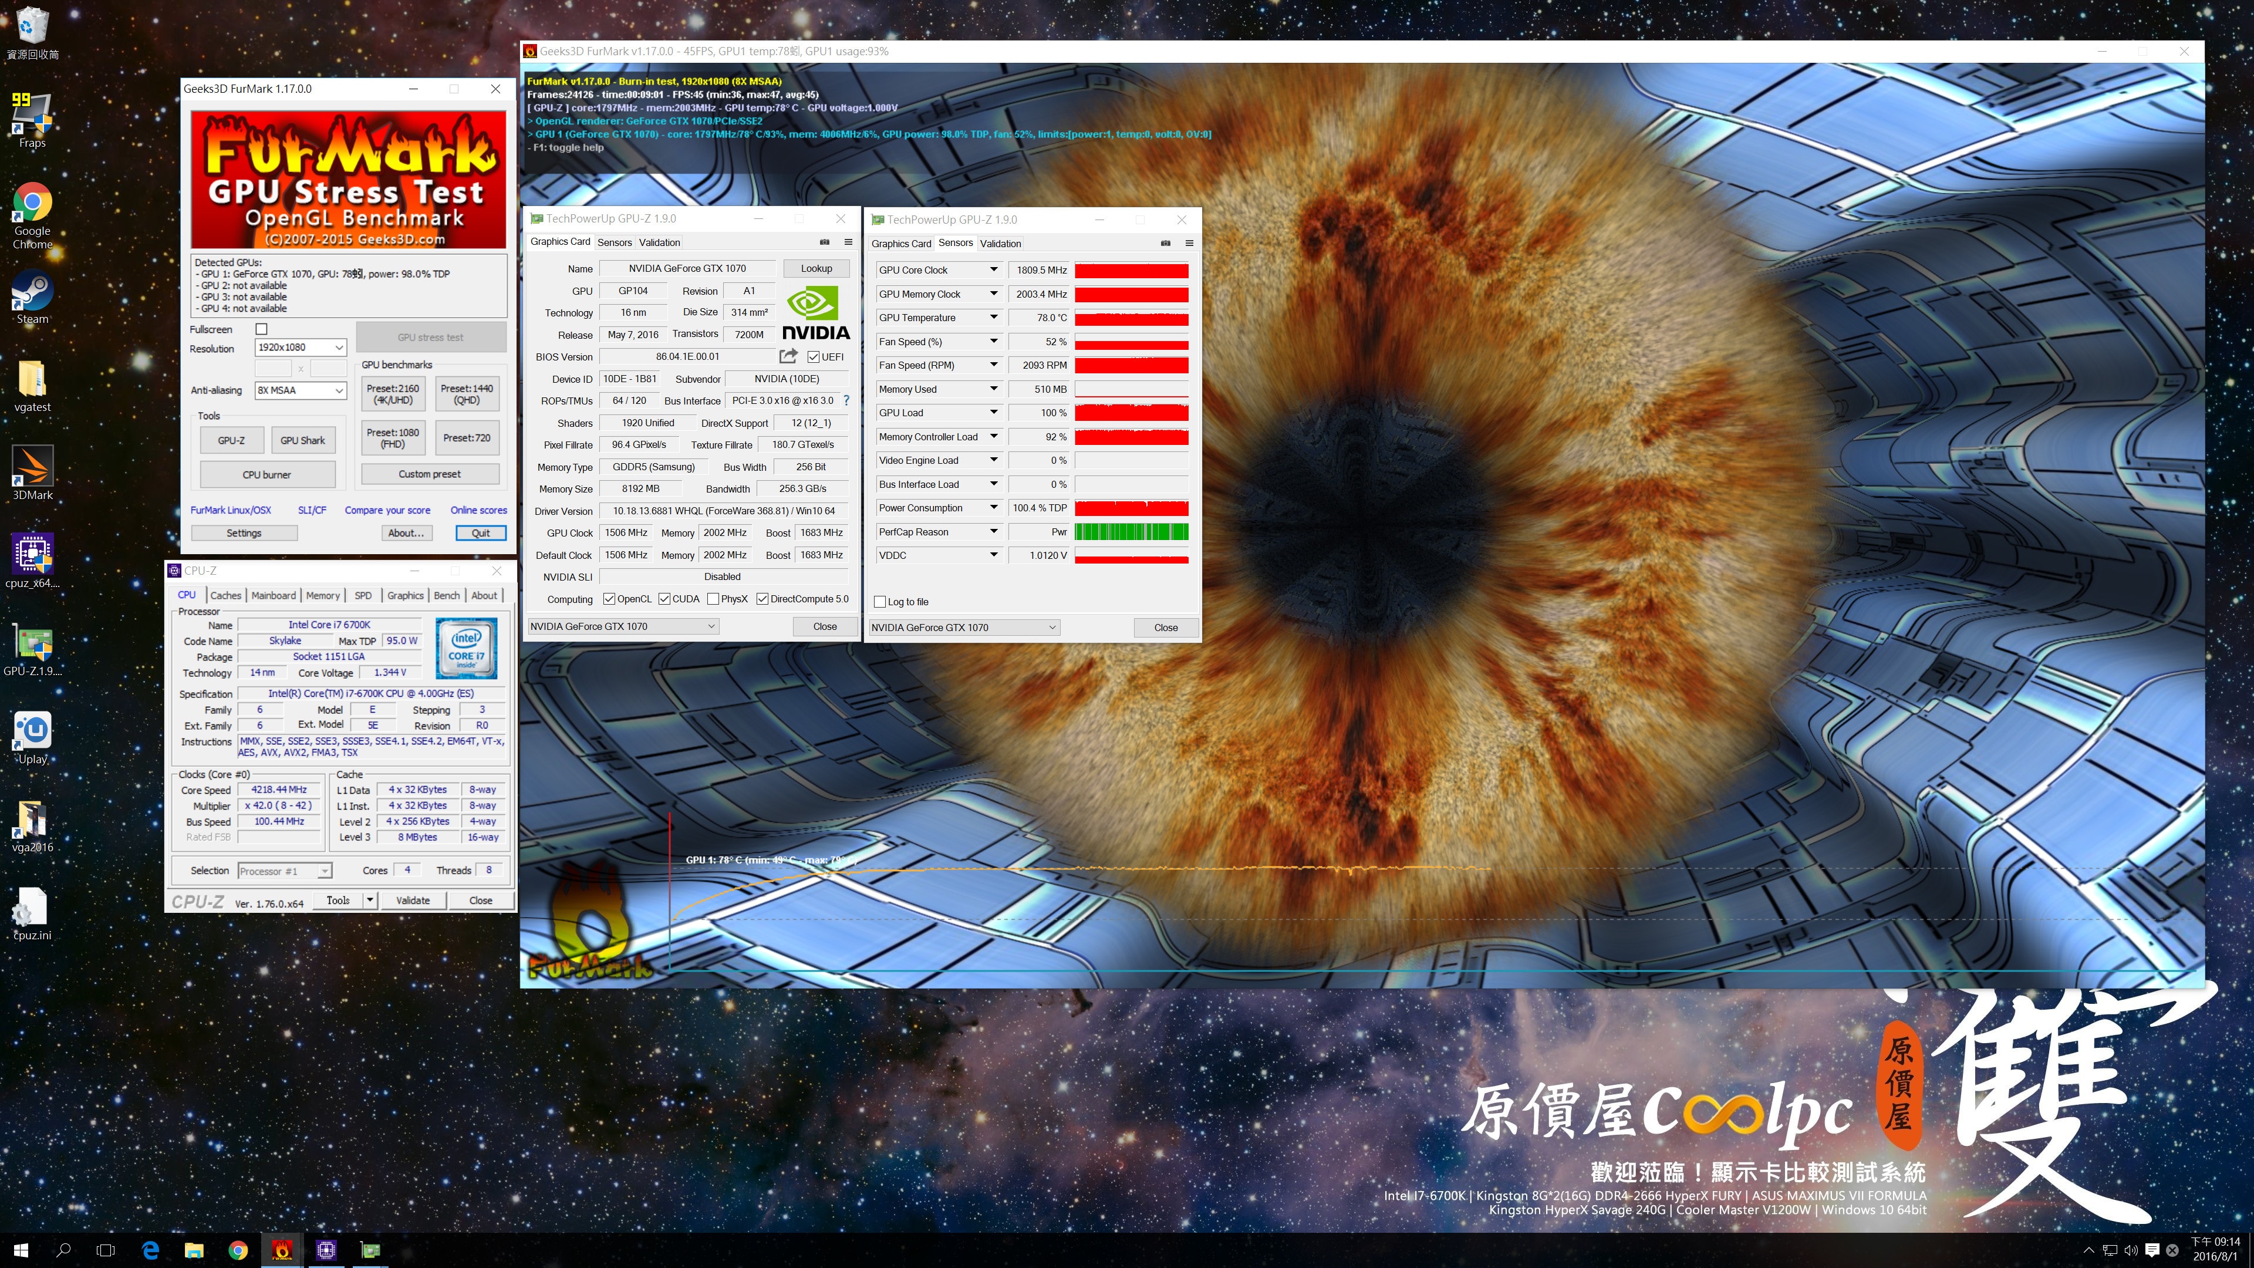Run the Preset:1080 (FHD) benchmark
Screen dimensions: 2254x1268
pyautogui.click(x=393, y=437)
